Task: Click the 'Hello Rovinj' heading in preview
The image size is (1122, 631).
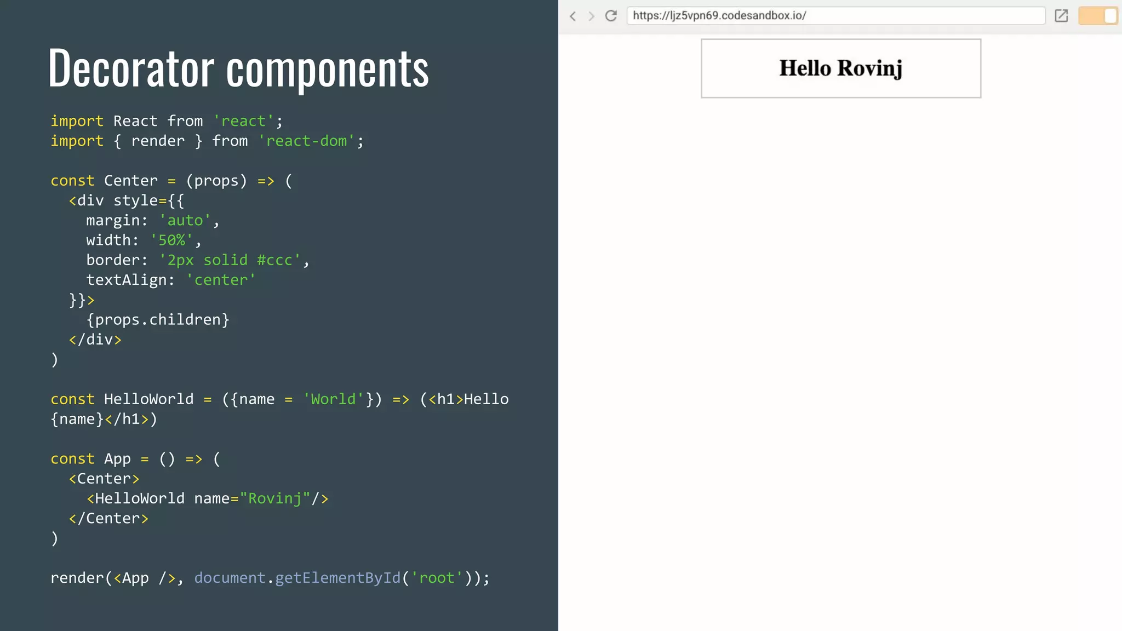Action: pyautogui.click(x=840, y=68)
